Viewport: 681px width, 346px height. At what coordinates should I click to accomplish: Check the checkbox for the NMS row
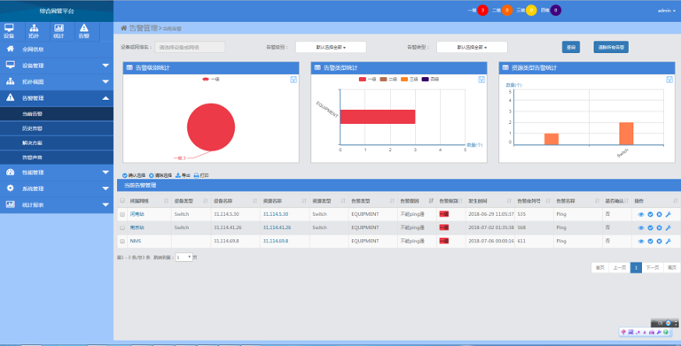(122, 241)
